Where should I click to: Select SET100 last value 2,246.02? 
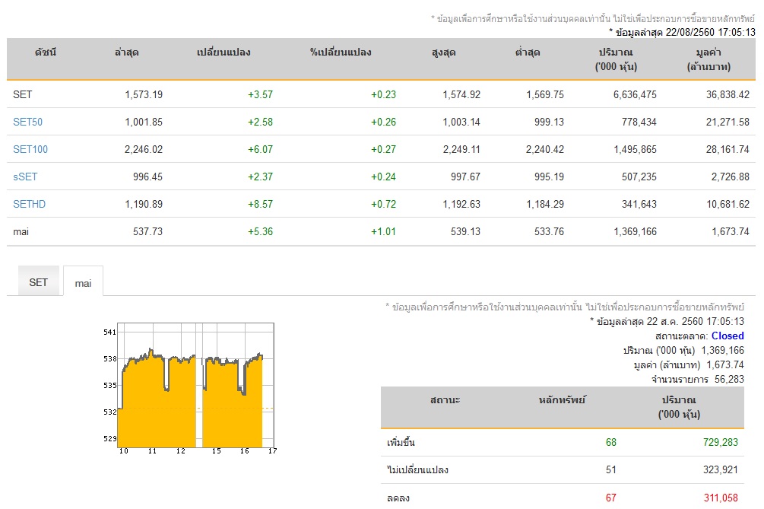click(144, 149)
